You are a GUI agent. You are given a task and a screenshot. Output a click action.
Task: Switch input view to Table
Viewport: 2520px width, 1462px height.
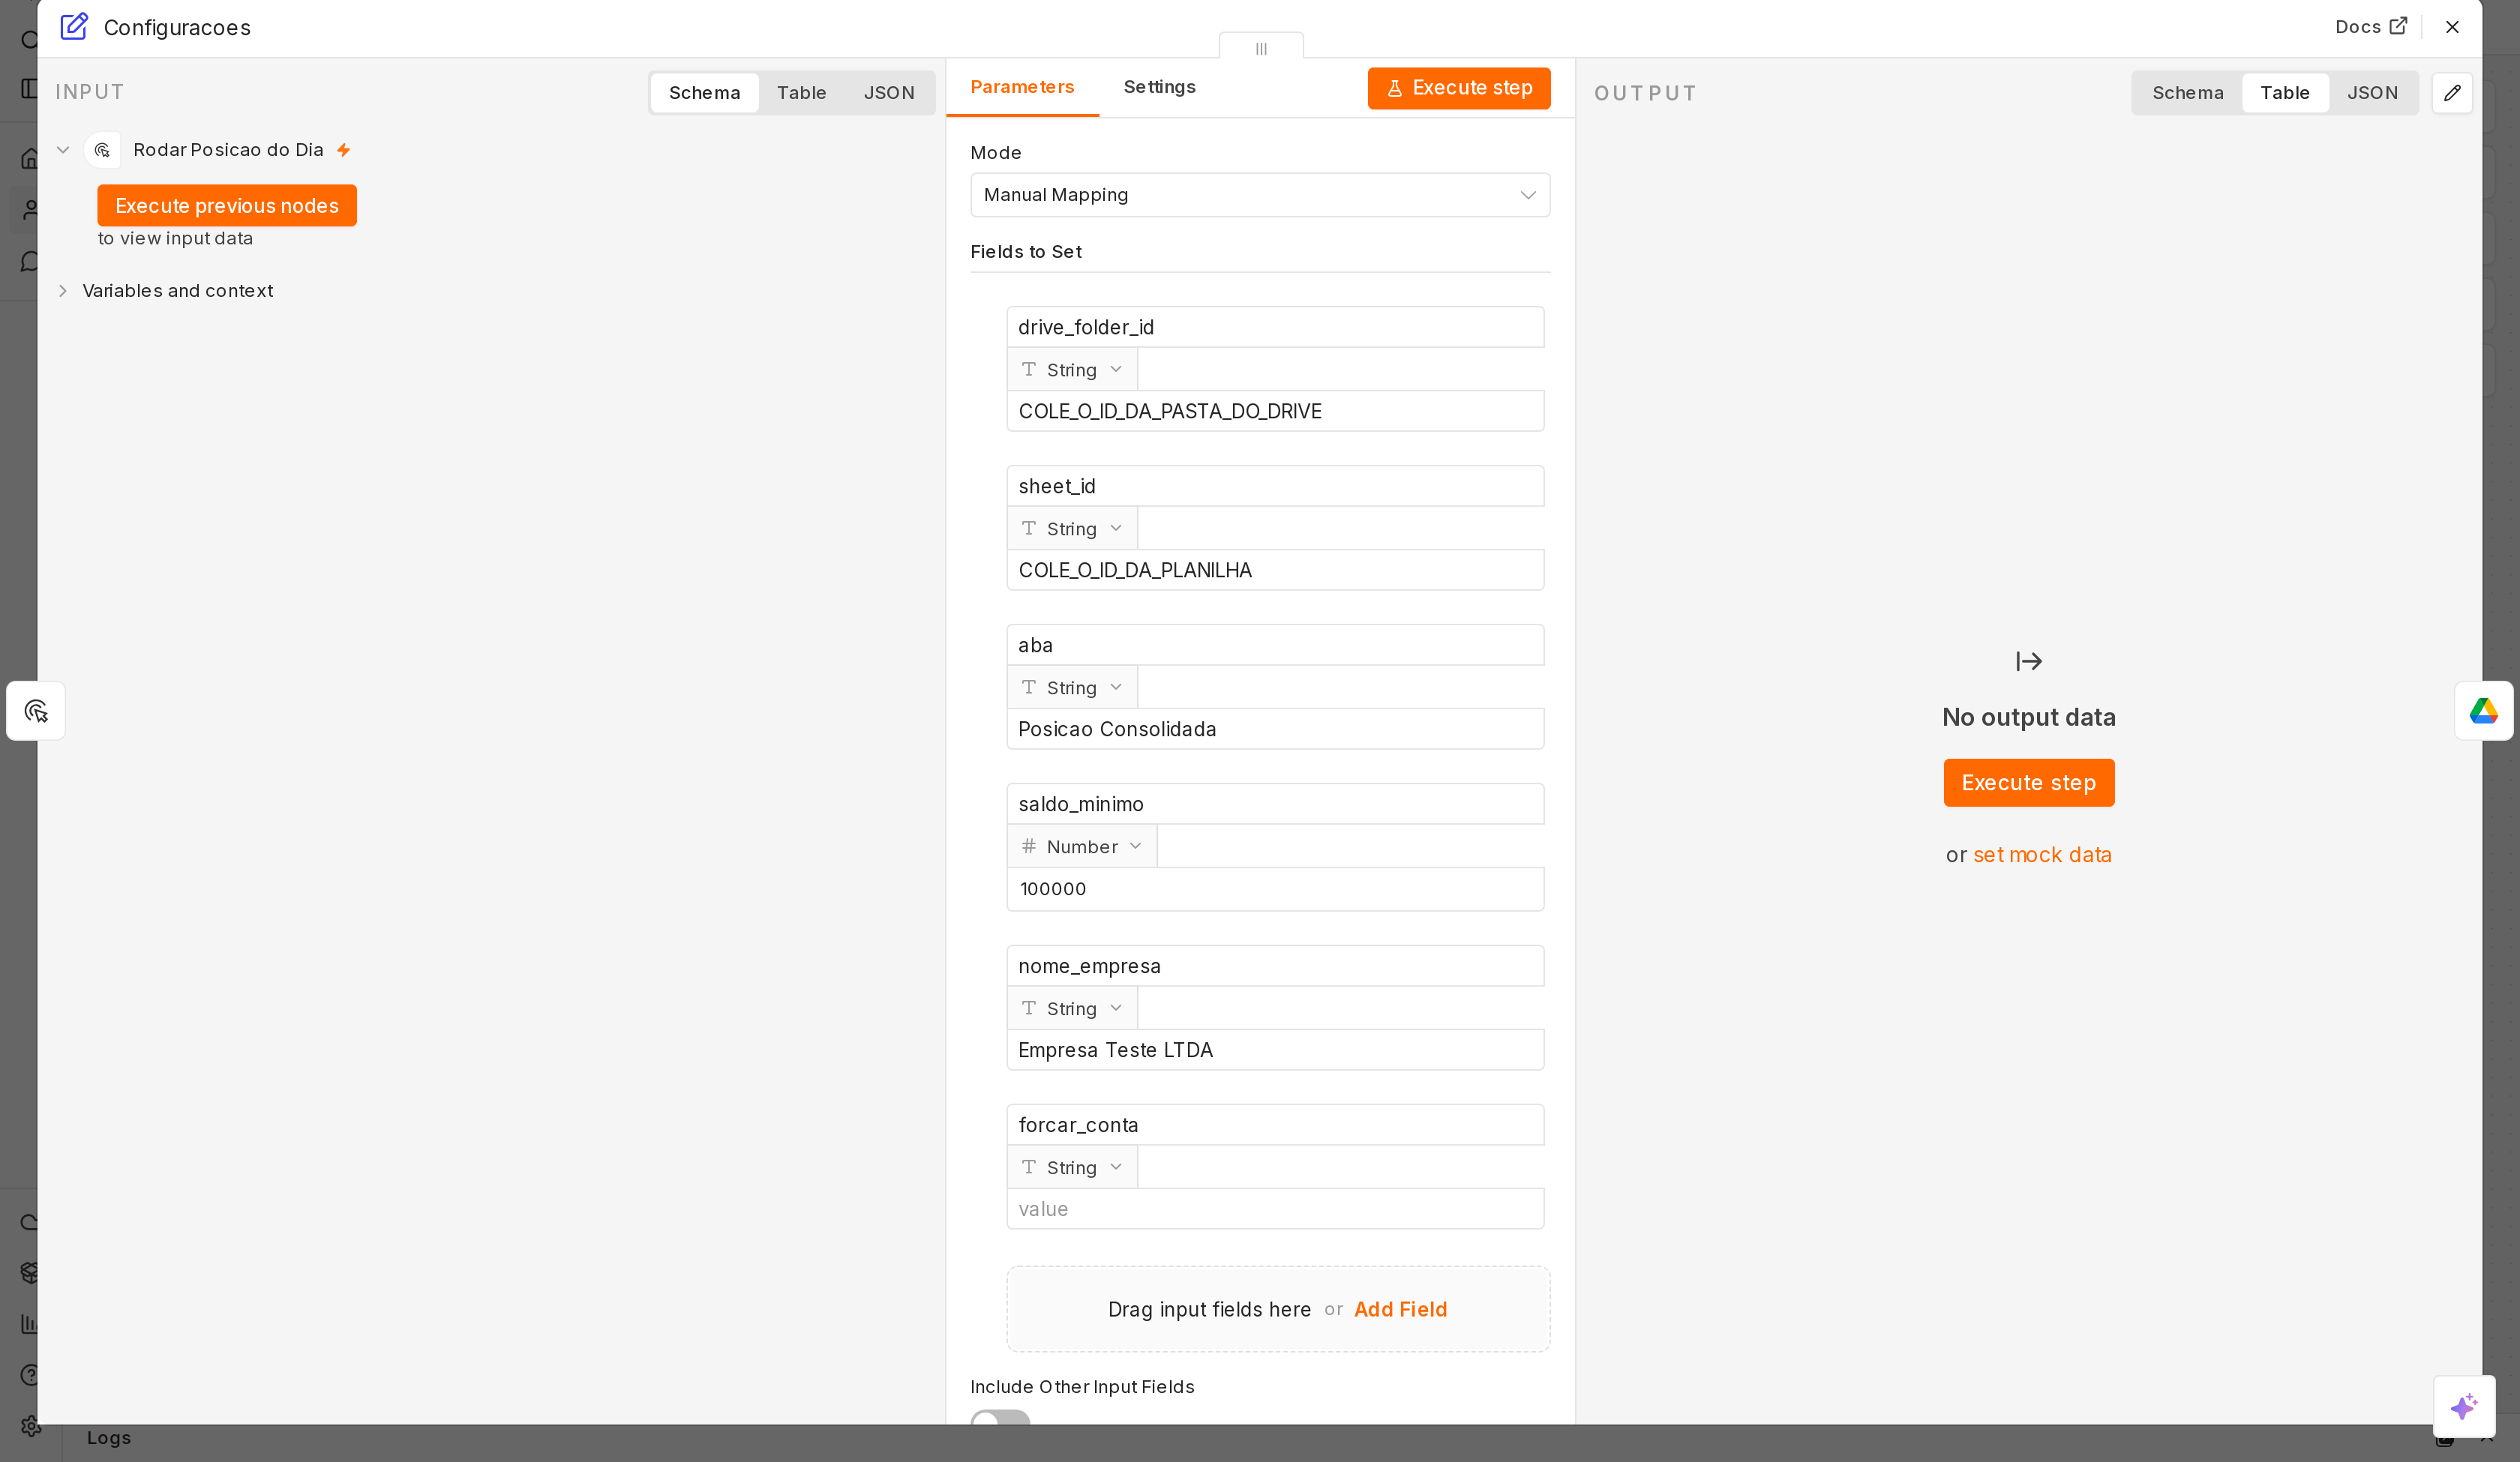coord(801,93)
